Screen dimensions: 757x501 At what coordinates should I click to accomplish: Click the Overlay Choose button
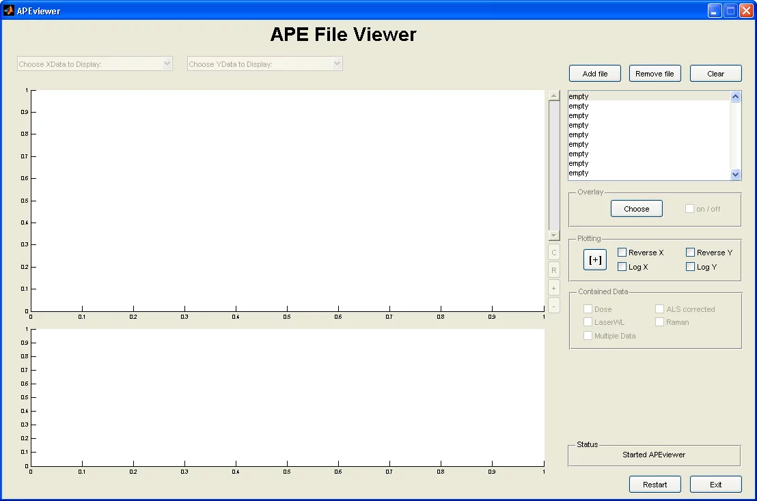coord(636,209)
